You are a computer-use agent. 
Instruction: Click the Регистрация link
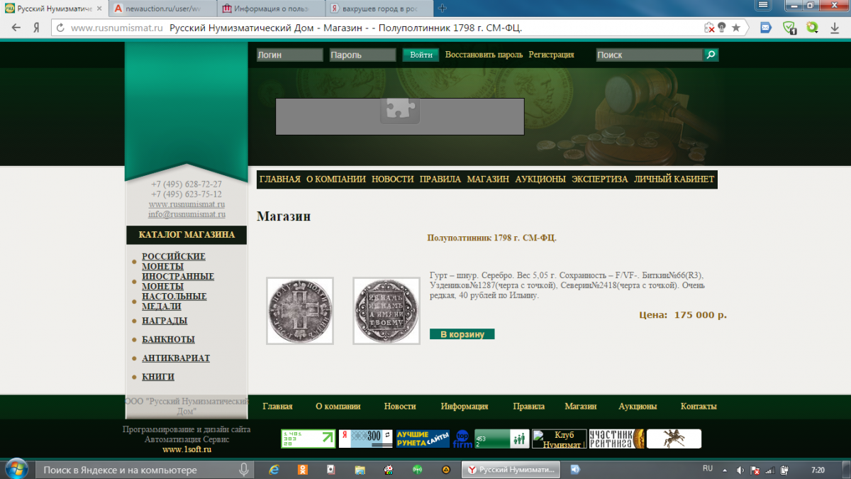[551, 55]
